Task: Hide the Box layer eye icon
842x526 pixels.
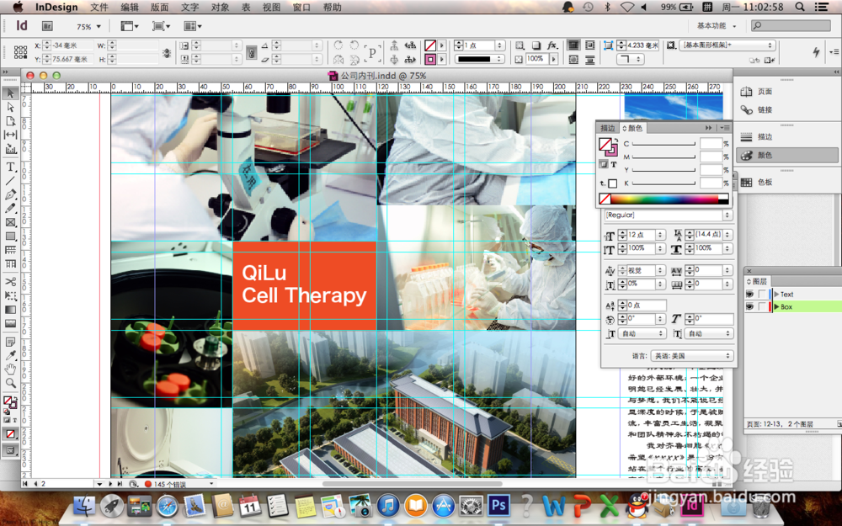Action: pyautogui.click(x=749, y=307)
